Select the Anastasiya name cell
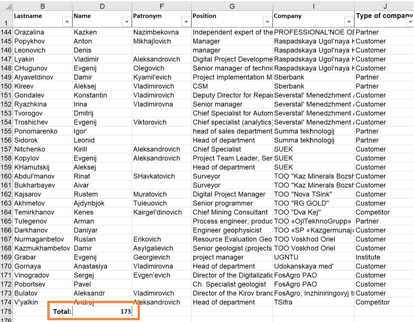Screen dimensions: 414x322 click(102, 266)
